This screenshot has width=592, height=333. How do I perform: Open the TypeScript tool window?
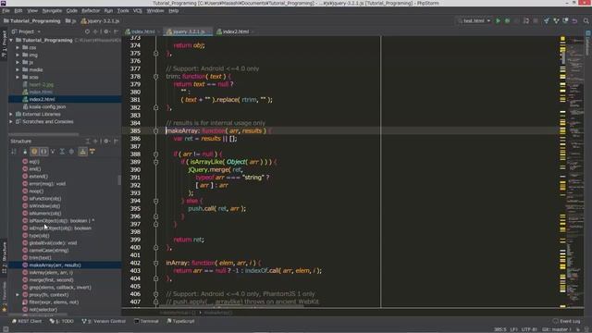tap(180, 321)
